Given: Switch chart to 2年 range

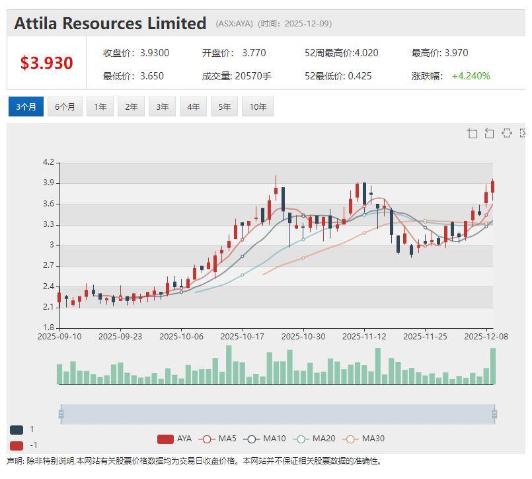Looking at the screenshot, I should (x=131, y=107).
